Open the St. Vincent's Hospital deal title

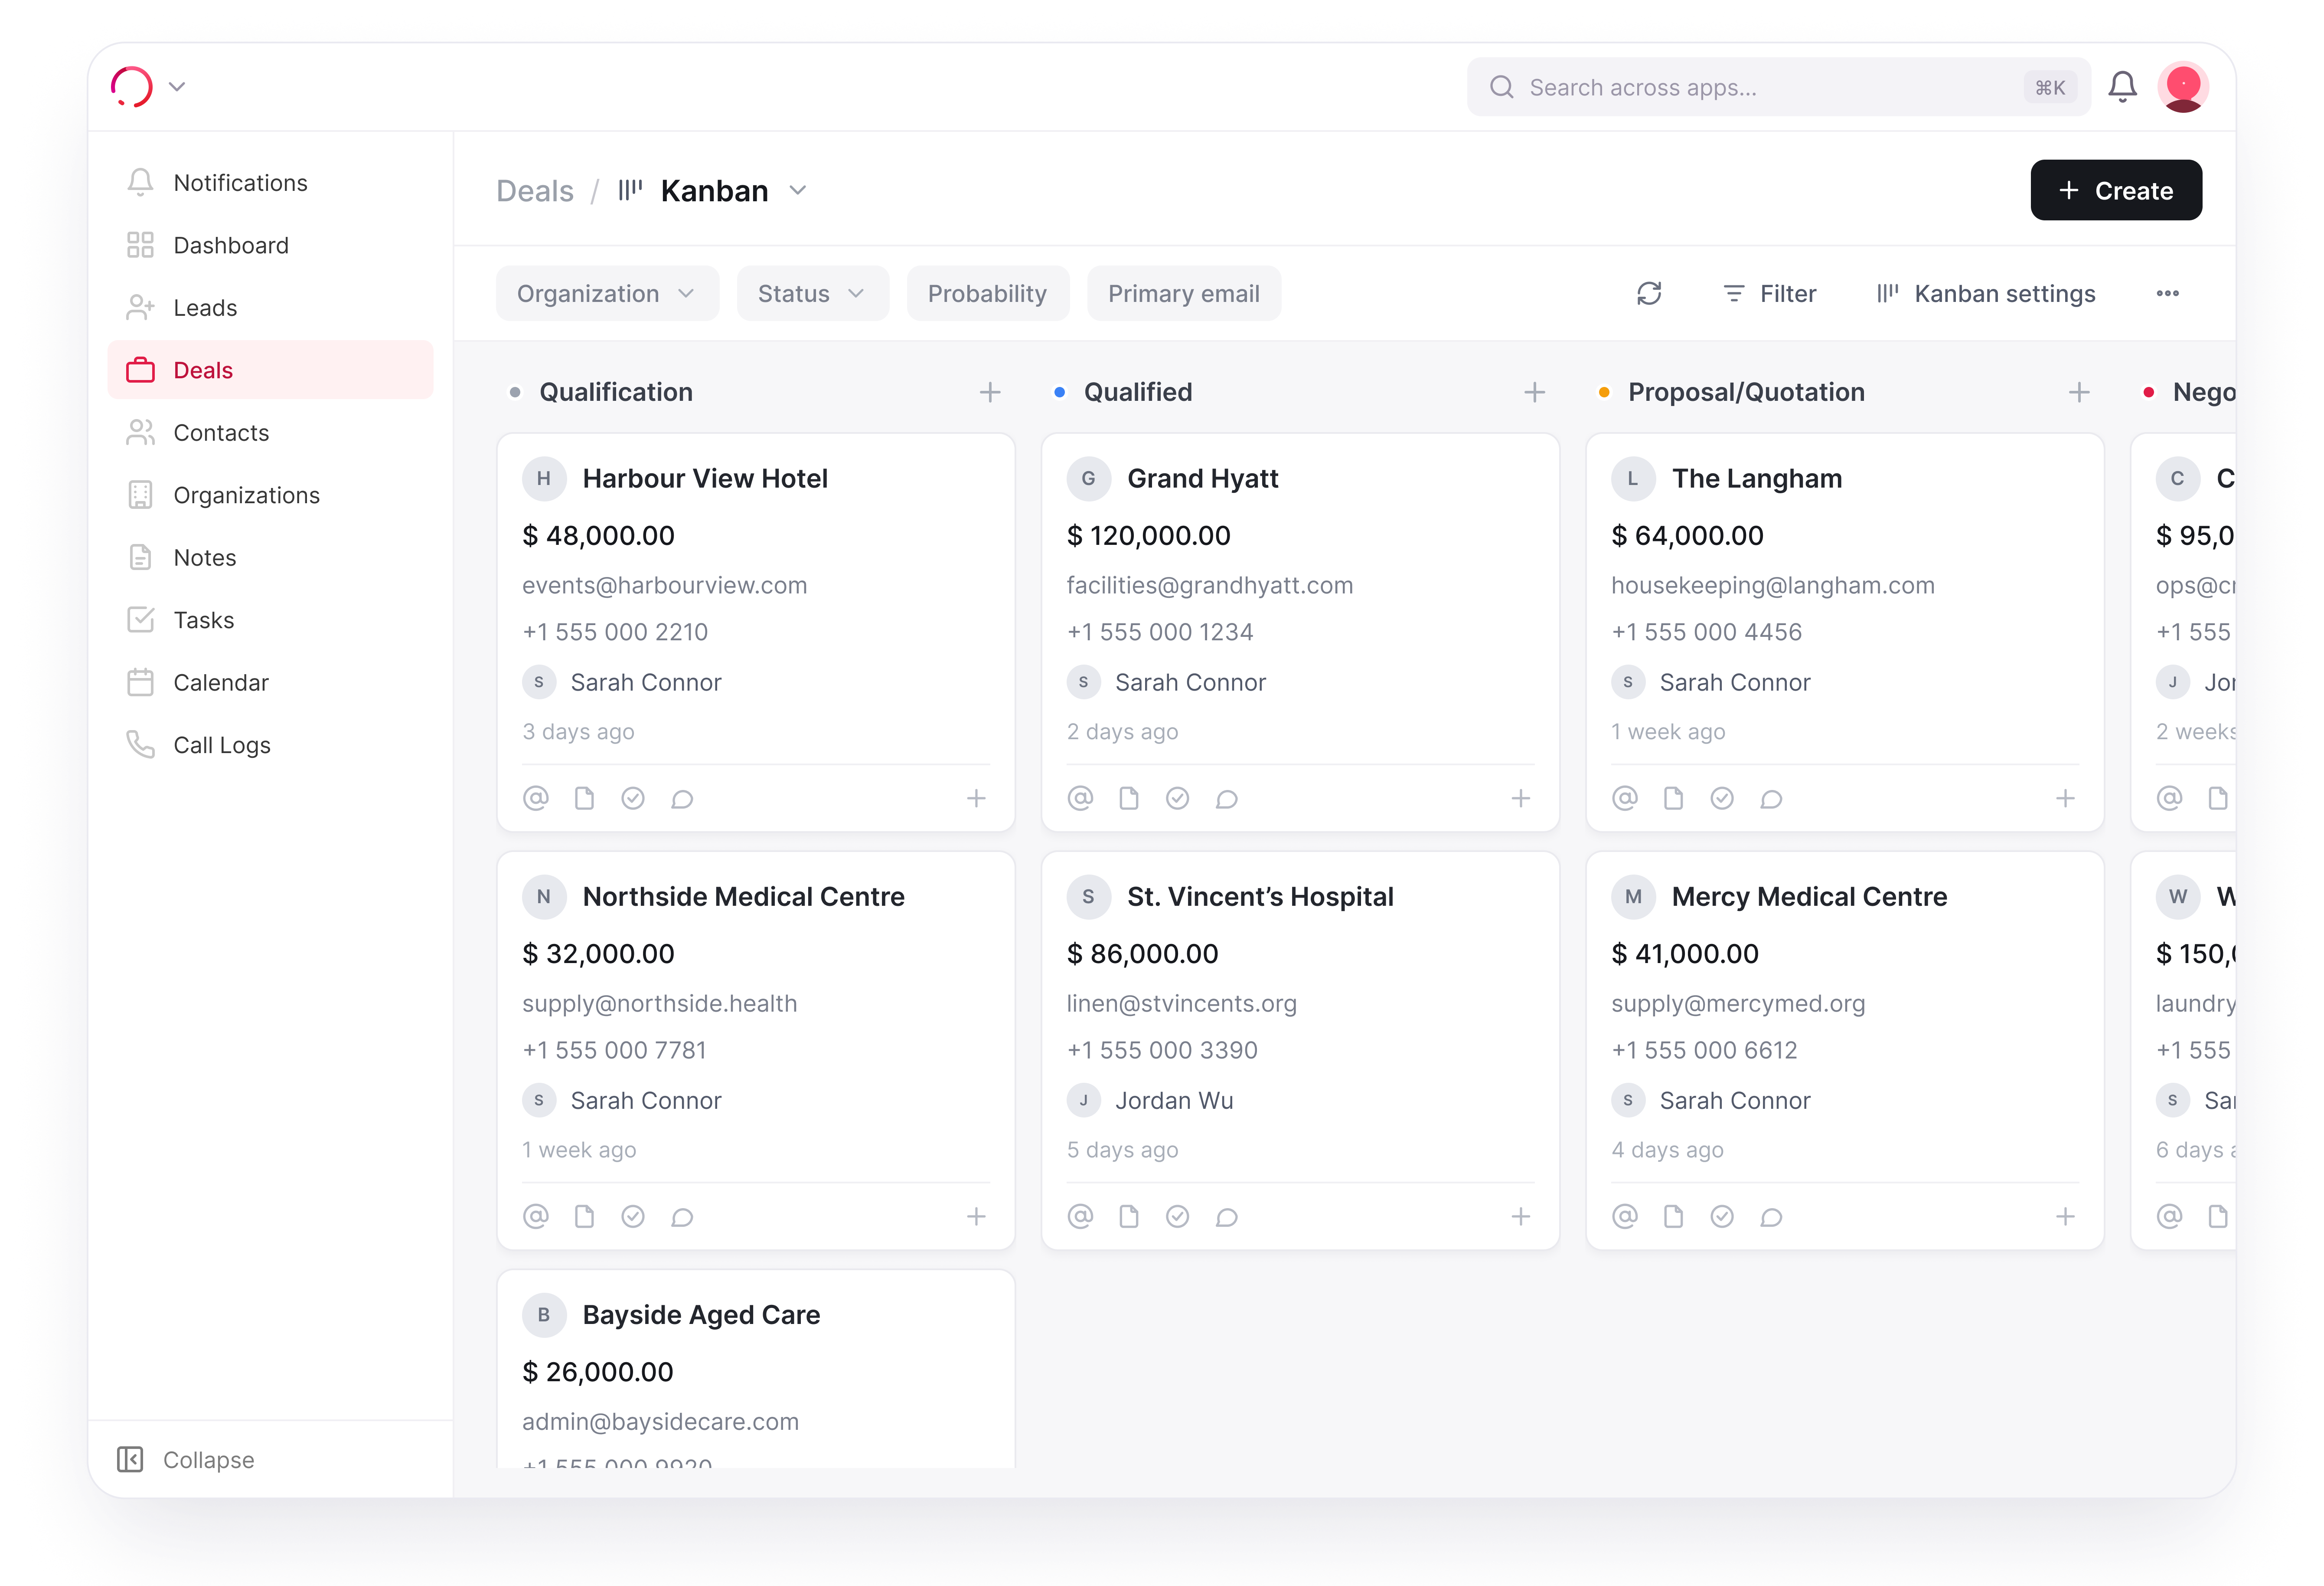1260,897
